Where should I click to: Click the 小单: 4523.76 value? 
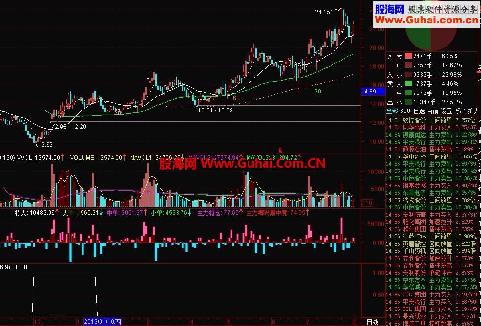click(171, 213)
